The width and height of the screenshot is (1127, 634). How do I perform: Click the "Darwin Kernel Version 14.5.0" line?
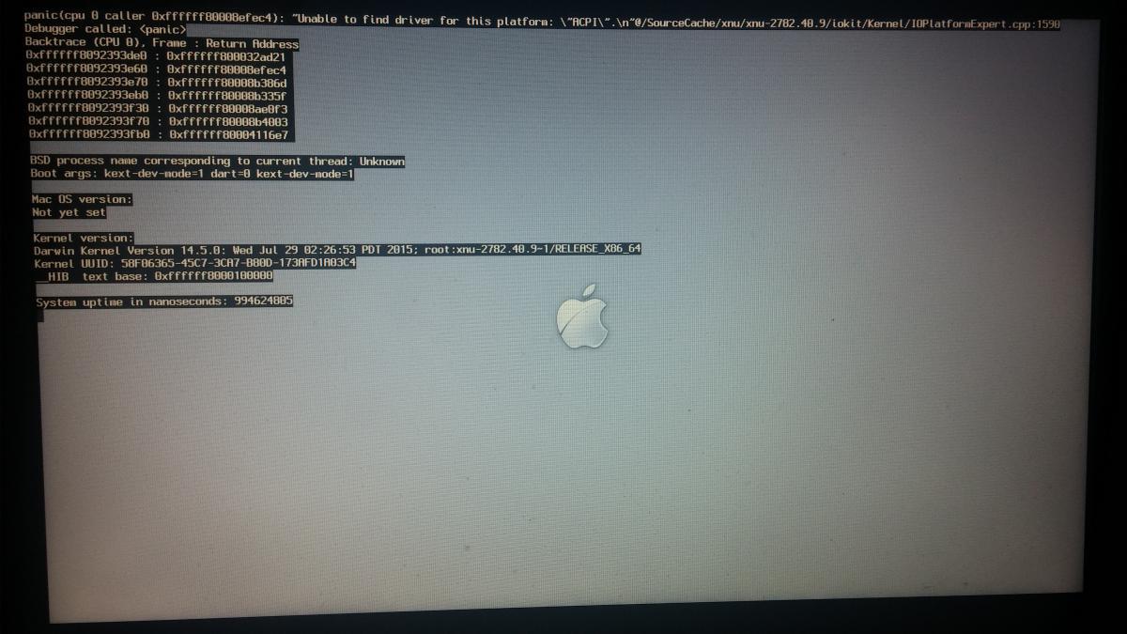[337, 251]
